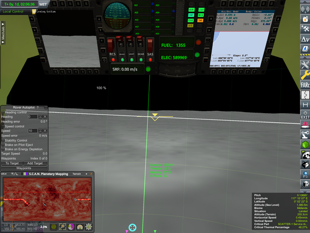Open the squiggly line toolbar icon
The width and height of the screenshot is (310, 233).
tap(305, 95)
